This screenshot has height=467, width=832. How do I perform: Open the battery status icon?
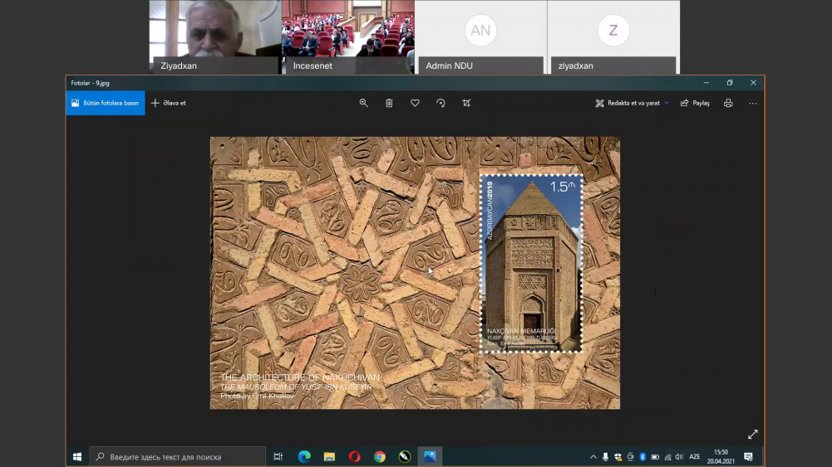click(x=655, y=457)
